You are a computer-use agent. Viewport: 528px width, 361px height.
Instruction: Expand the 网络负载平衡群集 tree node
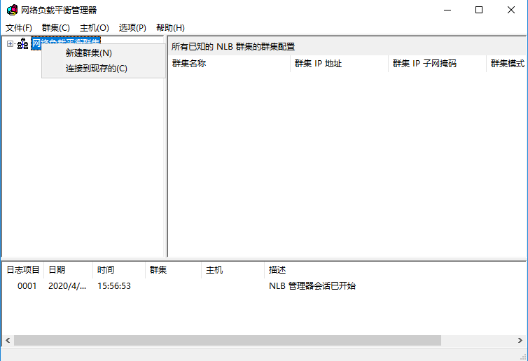[x=10, y=44]
